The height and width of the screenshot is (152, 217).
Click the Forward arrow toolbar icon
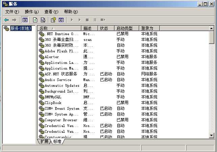point(14,20)
